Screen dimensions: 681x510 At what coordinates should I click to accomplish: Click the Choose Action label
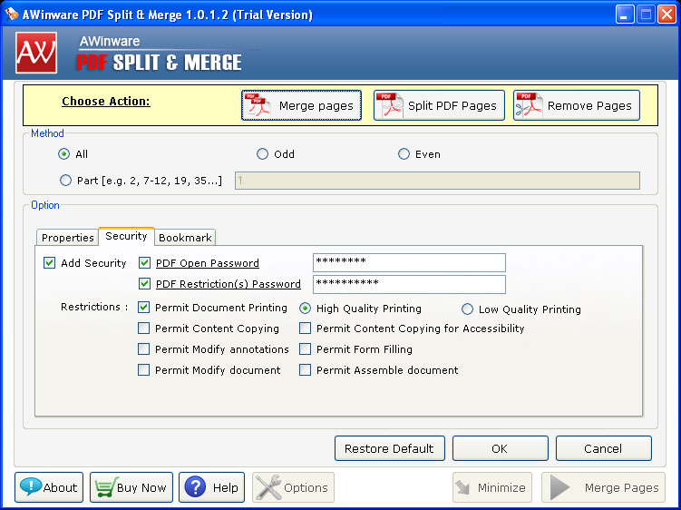[x=106, y=102]
